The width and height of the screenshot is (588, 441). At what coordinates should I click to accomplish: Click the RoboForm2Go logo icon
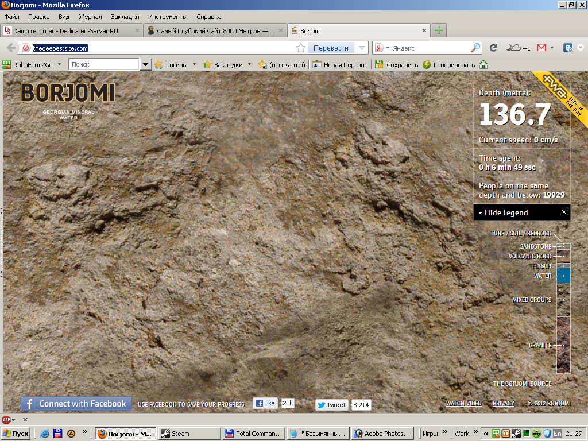pos(6,64)
